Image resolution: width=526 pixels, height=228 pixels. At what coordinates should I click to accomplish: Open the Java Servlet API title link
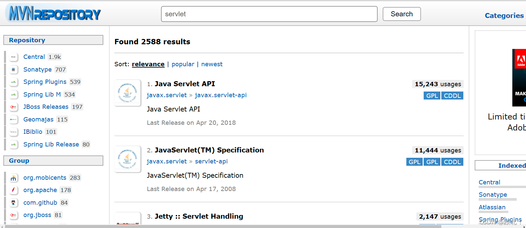coord(185,84)
